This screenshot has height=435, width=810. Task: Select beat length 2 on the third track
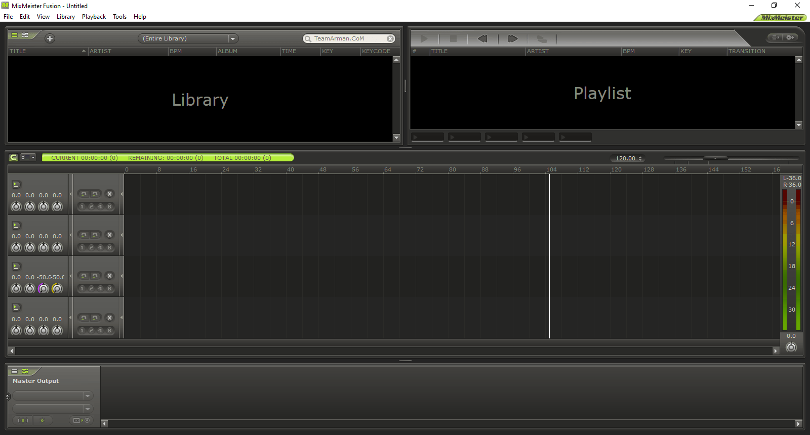click(x=91, y=288)
